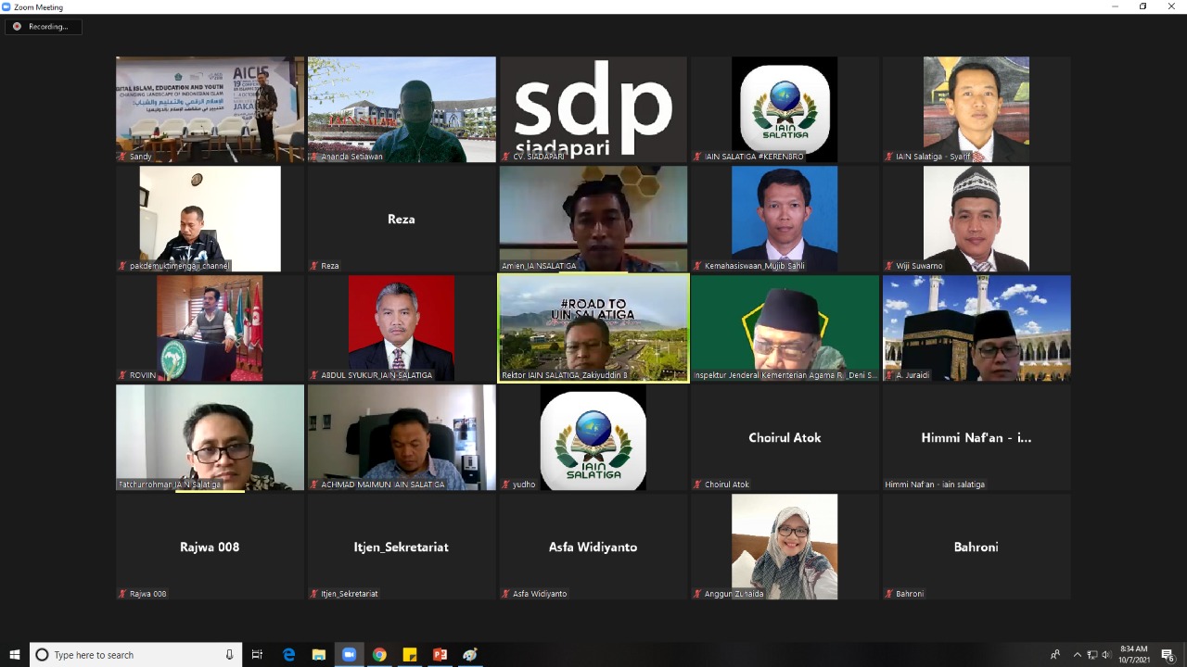Screen dimensions: 1187x667
Task: Select Rektor IAIN SALATIGA video tile
Action: tap(593, 328)
